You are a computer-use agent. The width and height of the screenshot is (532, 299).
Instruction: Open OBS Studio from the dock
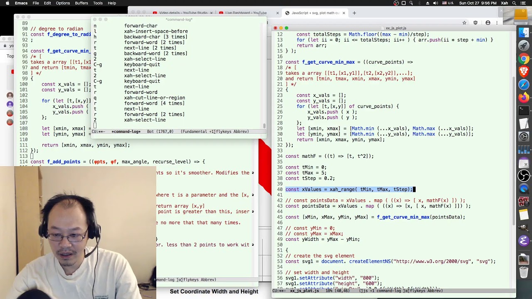tap(524, 175)
